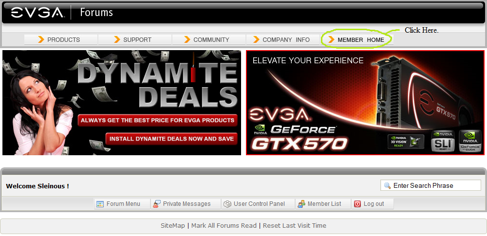487x236 pixels.
Task: Open the GeForce GTX 570 banner
Action: coord(365,103)
